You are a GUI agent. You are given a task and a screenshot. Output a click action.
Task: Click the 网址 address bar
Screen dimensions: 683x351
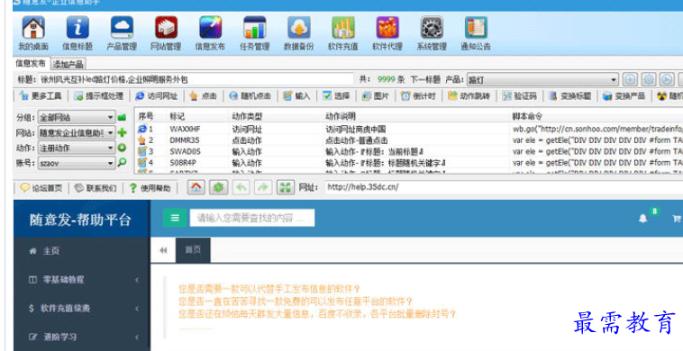[504, 187]
